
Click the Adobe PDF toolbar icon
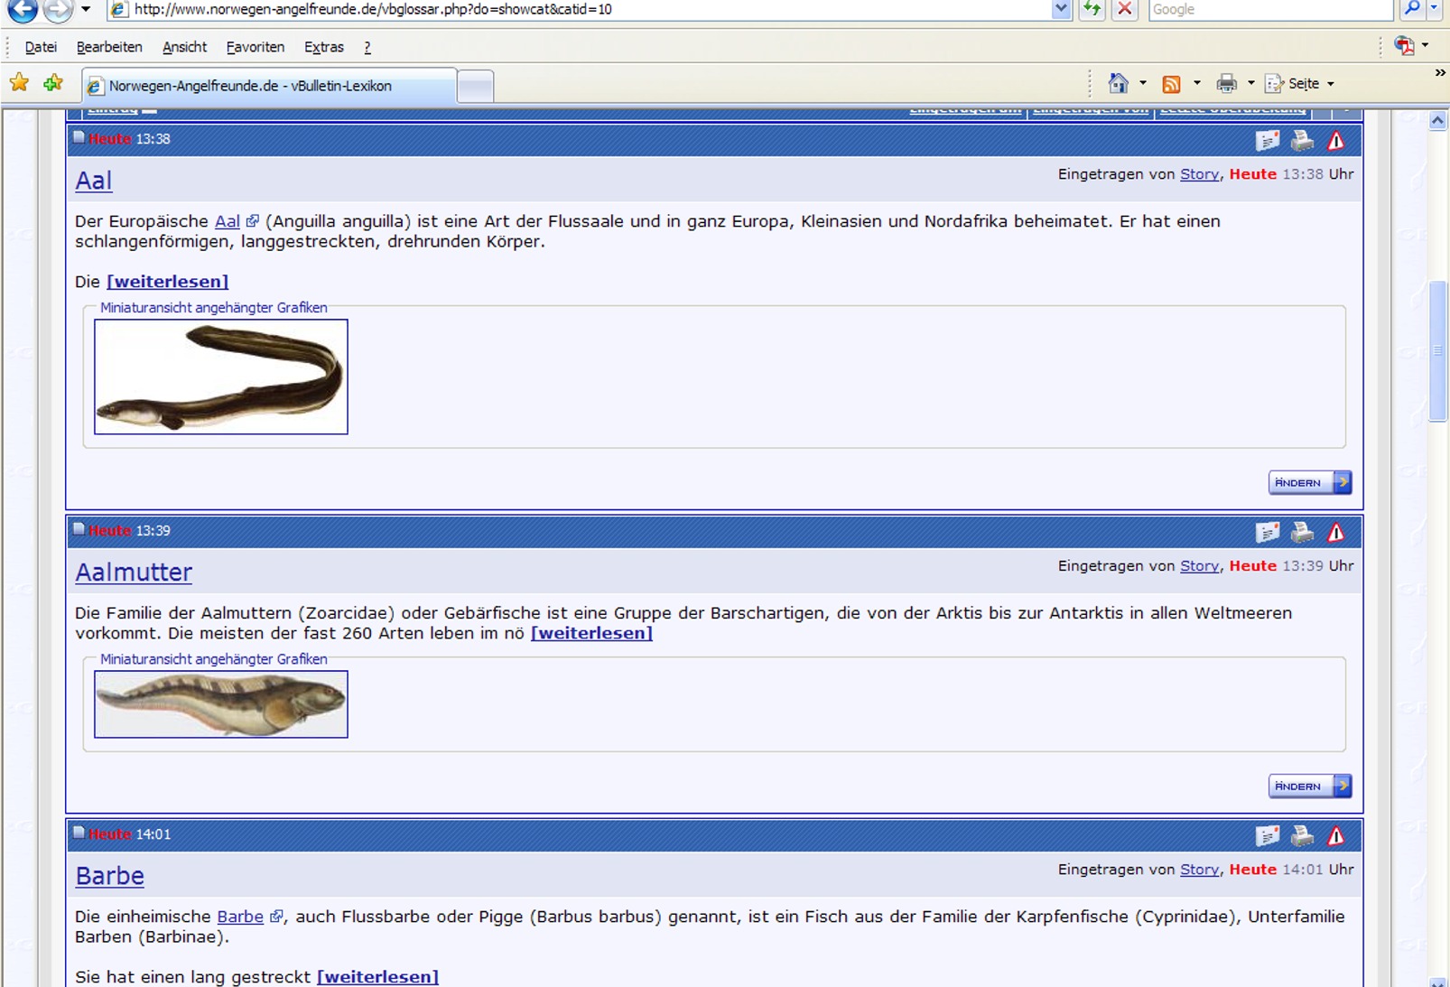tap(1404, 45)
